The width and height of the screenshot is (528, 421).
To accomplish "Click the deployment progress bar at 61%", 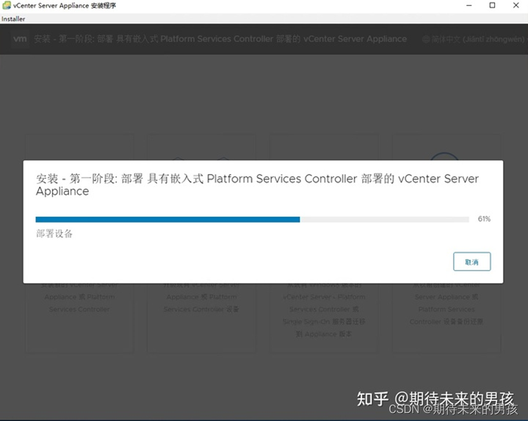I will 252,220.
